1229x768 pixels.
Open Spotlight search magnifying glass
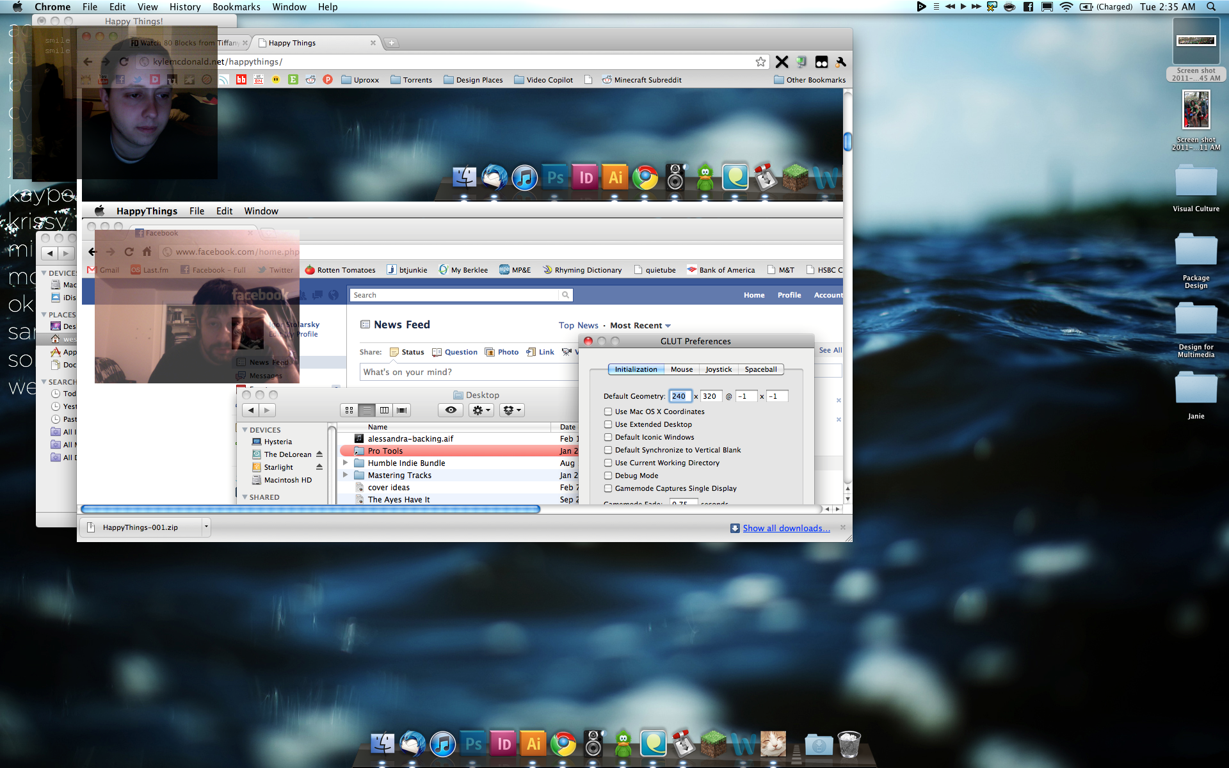pyautogui.click(x=1211, y=7)
